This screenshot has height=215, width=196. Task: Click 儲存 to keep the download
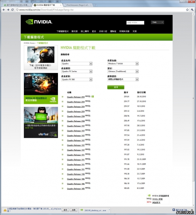[x=65, y=210]
